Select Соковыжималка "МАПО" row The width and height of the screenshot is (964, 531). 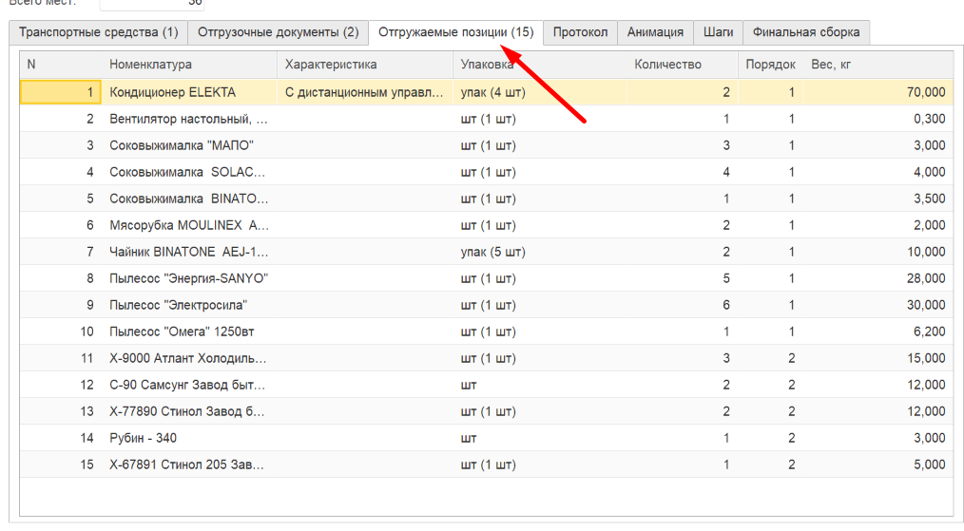(487, 145)
